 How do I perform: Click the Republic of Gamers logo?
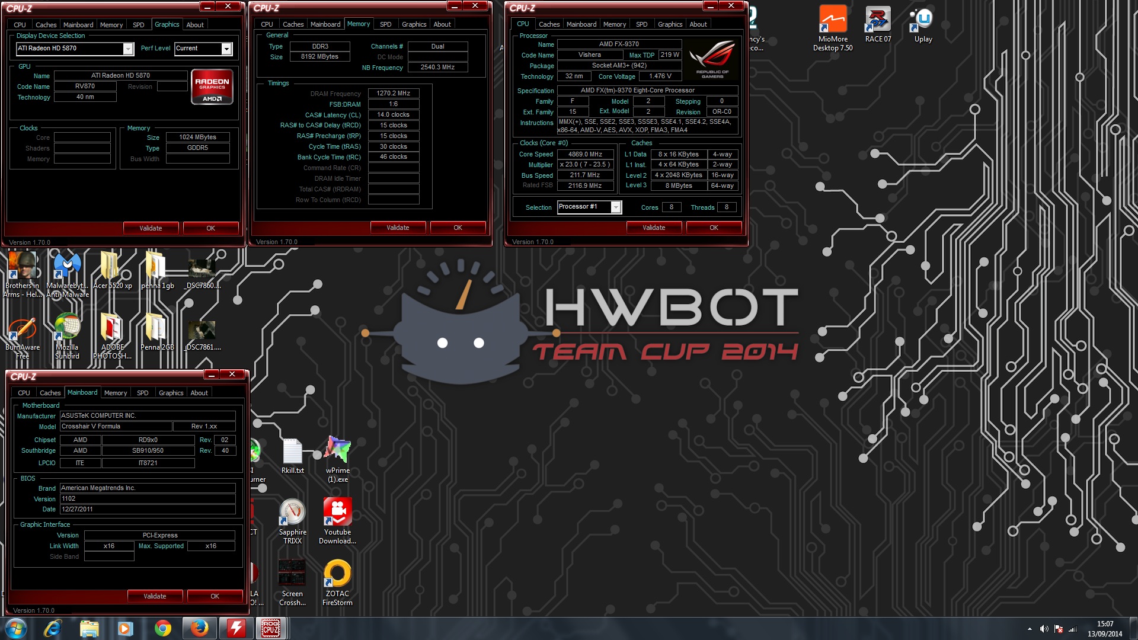(712, 60)
